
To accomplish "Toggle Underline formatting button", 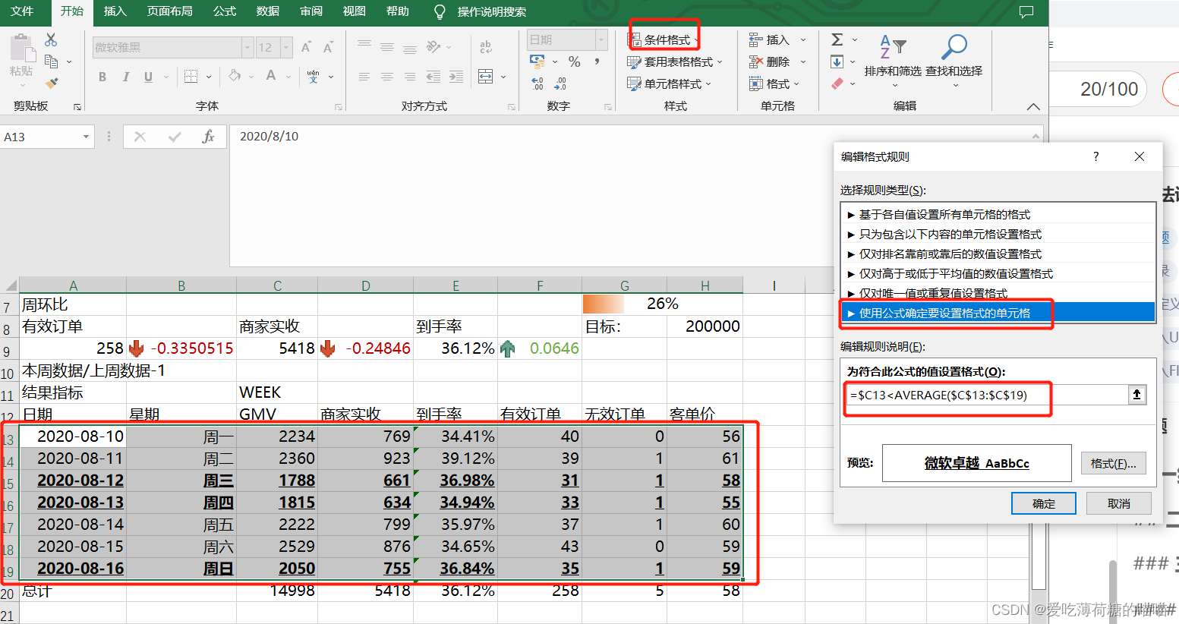I will (x=148, y=77).
